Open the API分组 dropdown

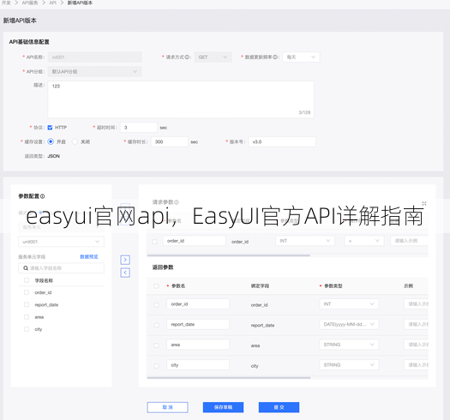coord(94,71)
